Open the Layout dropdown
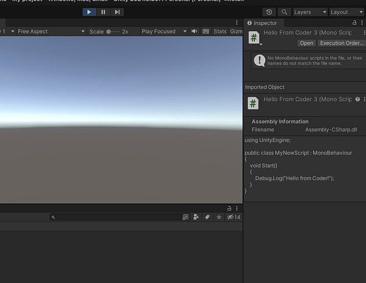 click(347, 12)
